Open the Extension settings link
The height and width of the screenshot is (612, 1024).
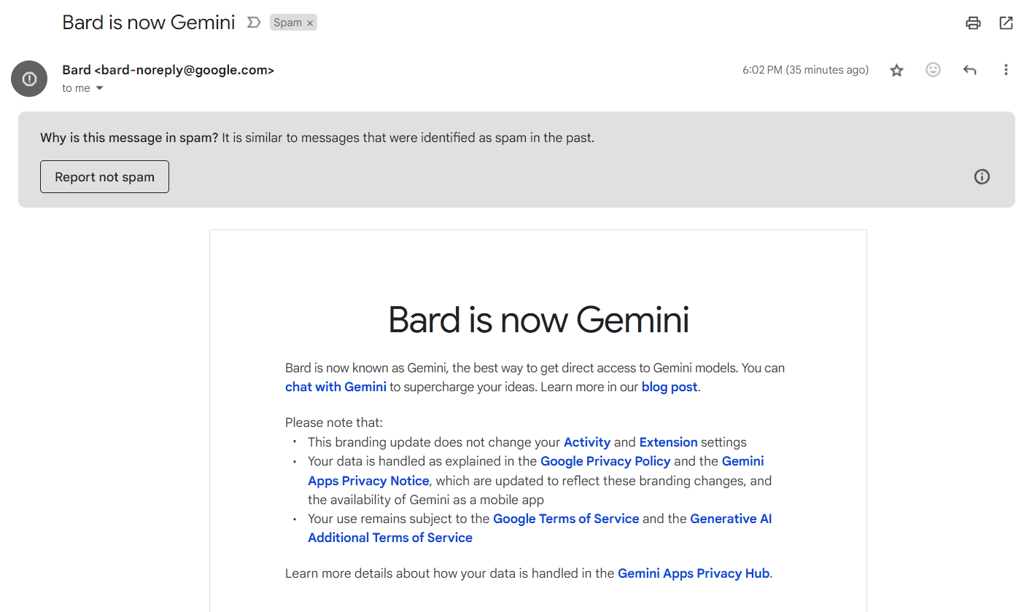669,442
